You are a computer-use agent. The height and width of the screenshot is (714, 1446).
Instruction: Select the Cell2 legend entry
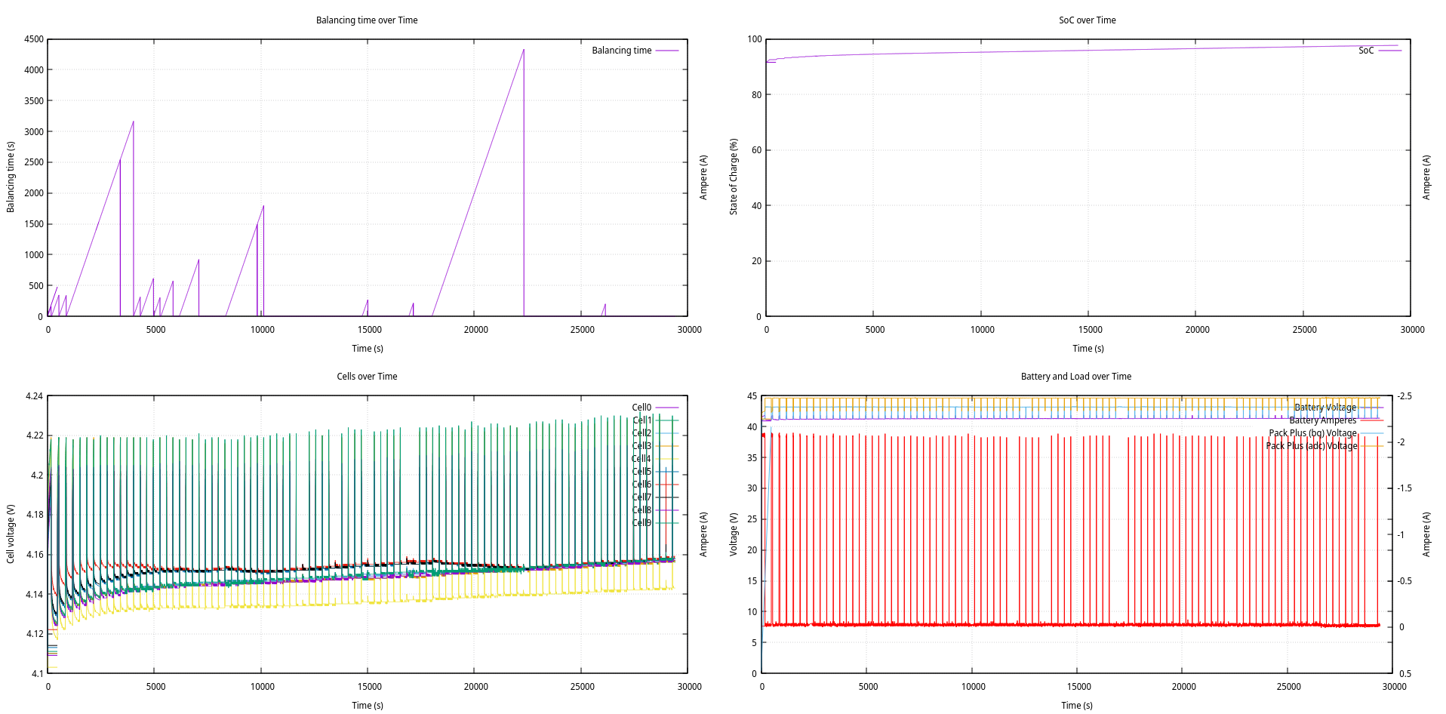641,433
